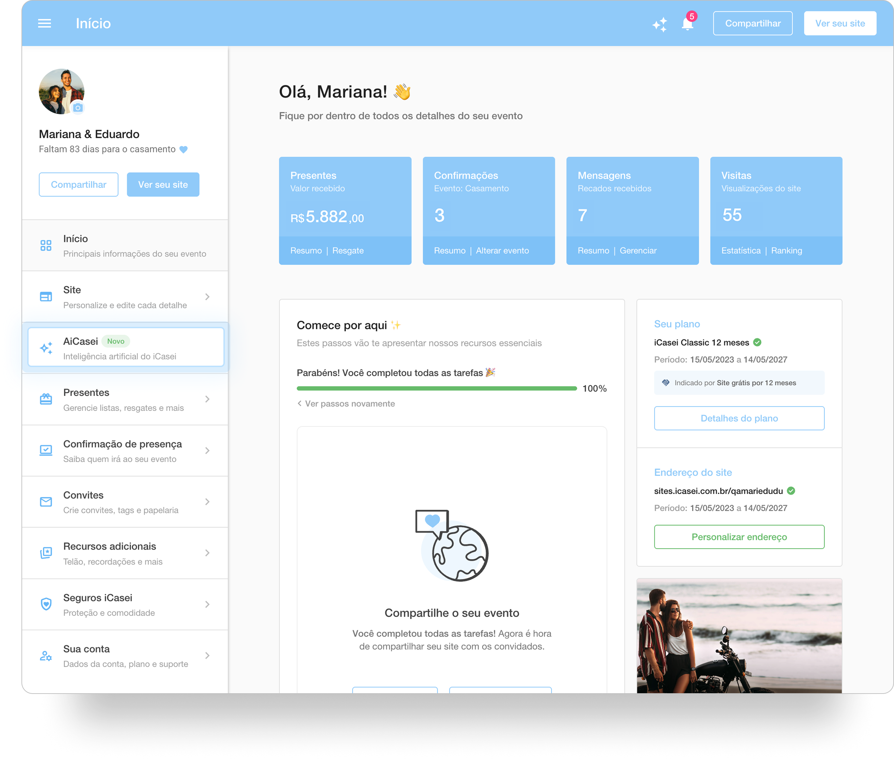Click the green 100% progress bar
Image resolution: width=894 pixels, height=762 pixels.
tap(437, 388)
